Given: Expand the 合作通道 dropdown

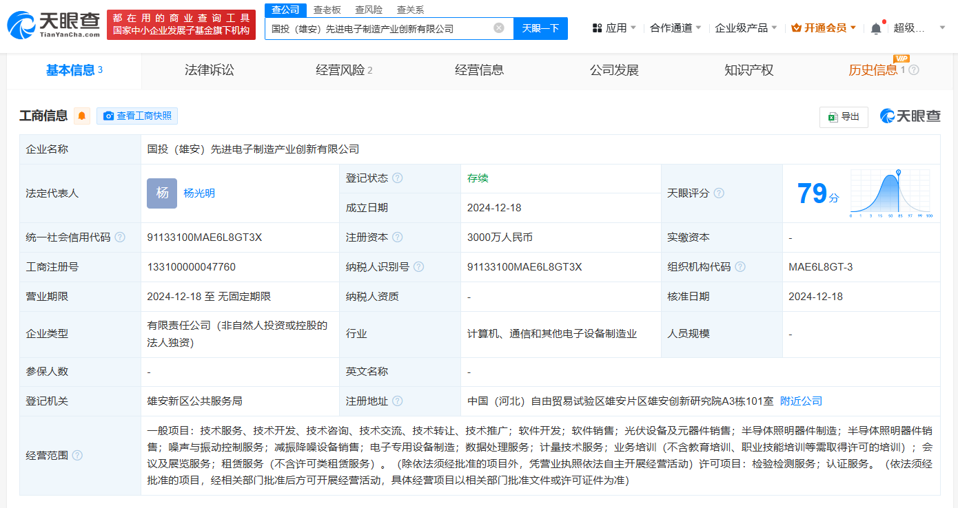Looking at the screenshot, I should (675, 28).
